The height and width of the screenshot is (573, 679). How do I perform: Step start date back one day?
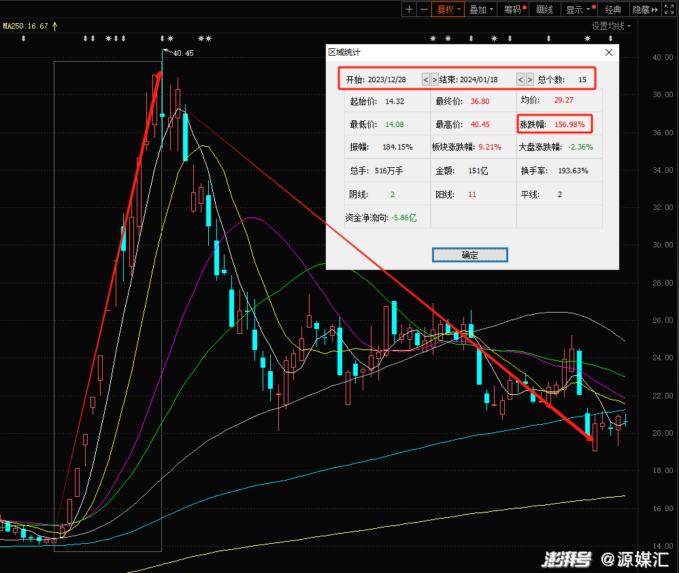(x=426, y=80)
